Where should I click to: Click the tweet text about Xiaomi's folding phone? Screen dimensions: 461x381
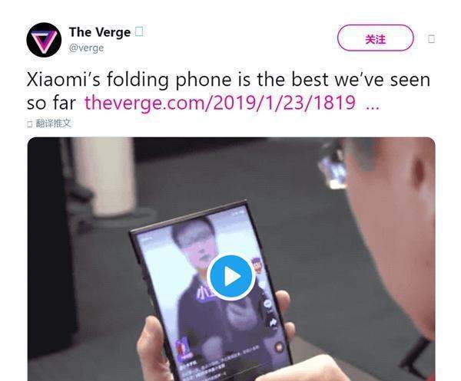(228, 91)
